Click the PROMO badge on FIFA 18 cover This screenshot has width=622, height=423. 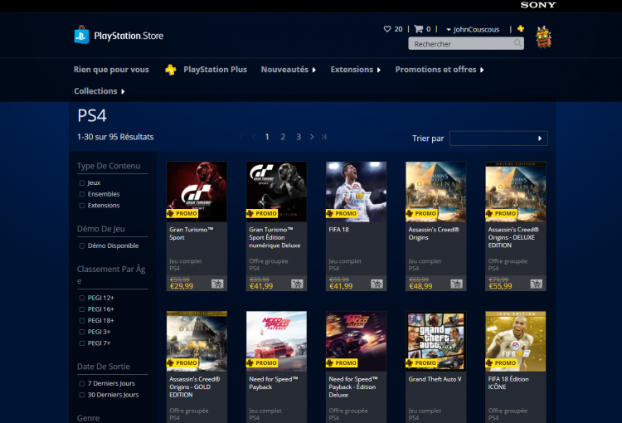pos(342,213)
